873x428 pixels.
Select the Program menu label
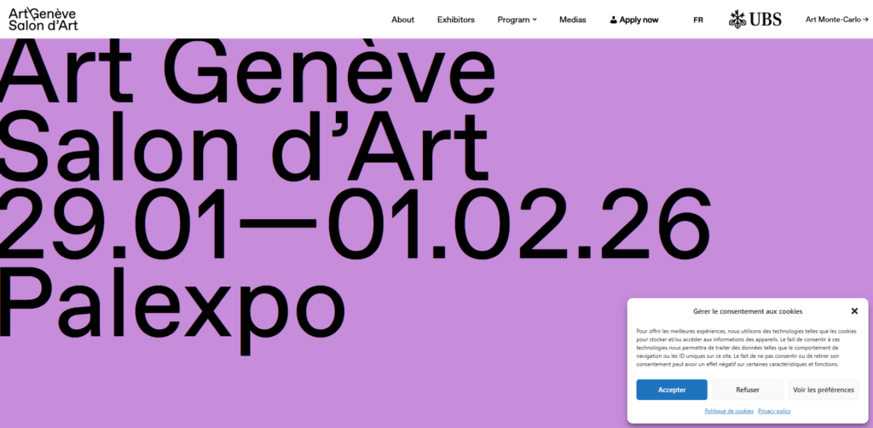(x=513, y=20)
